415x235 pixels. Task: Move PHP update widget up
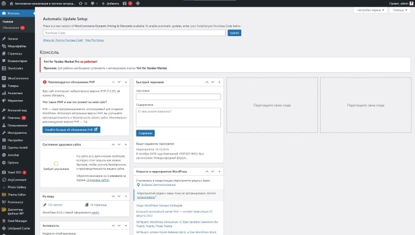[x=113, y=82]
